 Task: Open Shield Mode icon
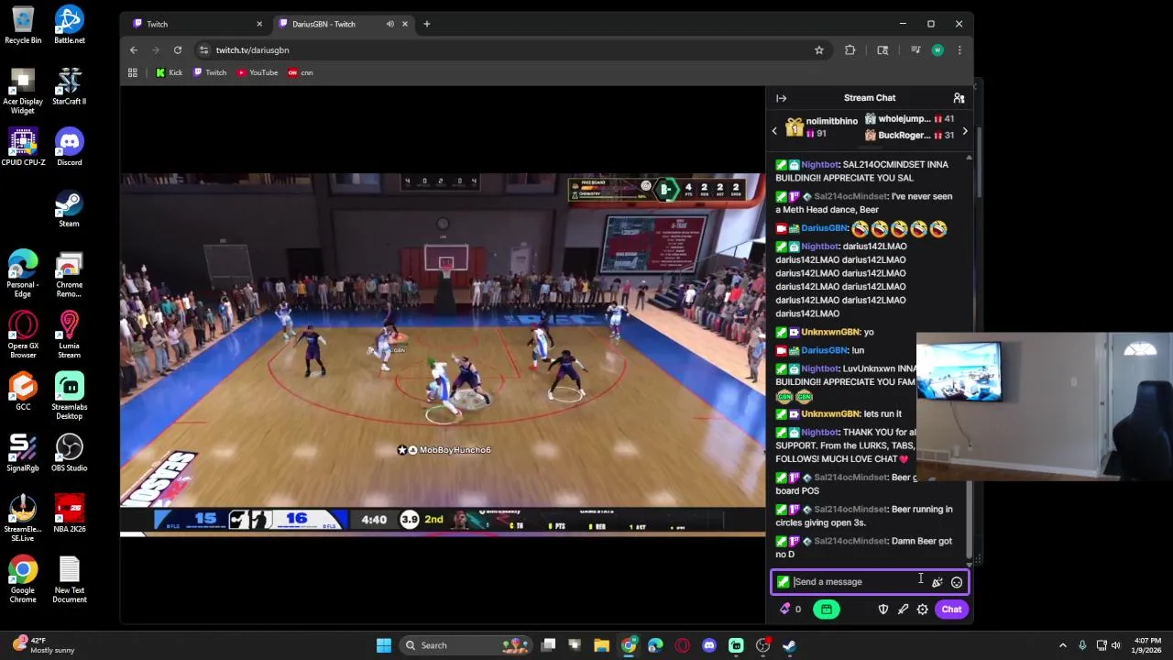(x=883, y=610)
